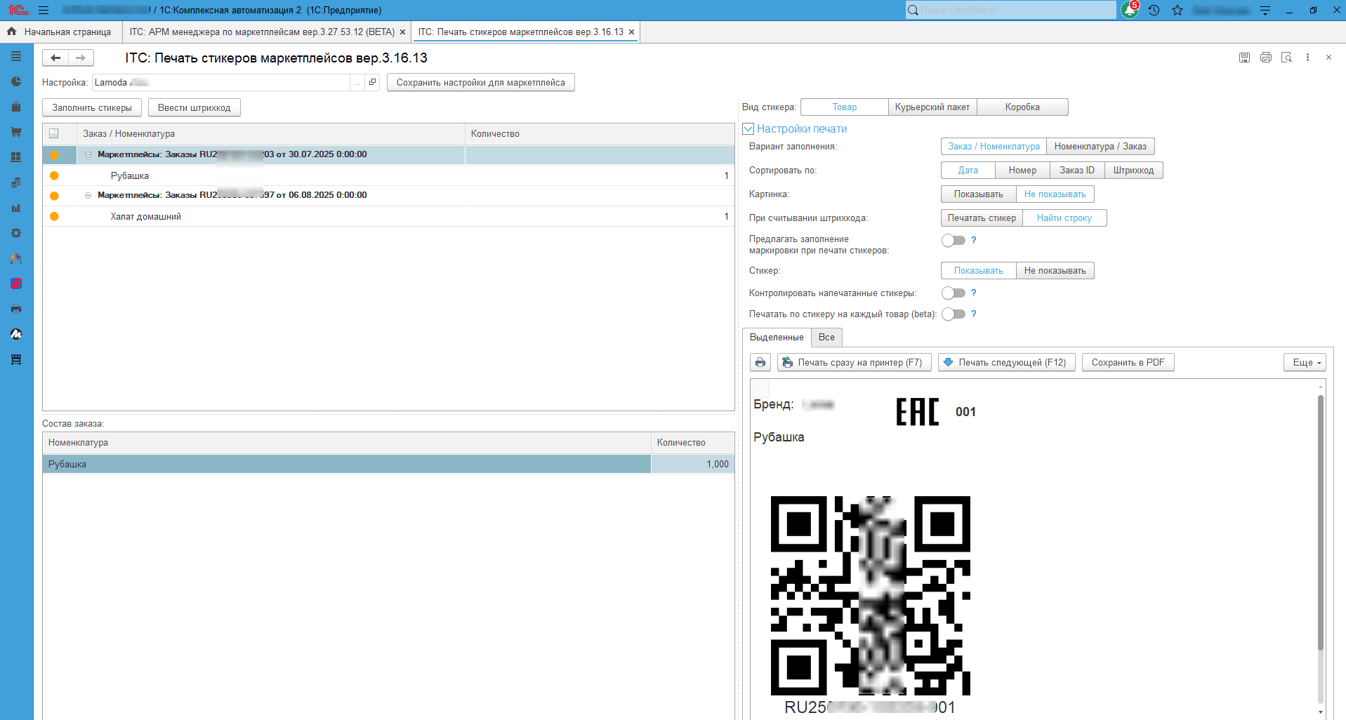The height and width of the screenshot is (720, 1346).
Task: Open history clock icon in title bar
Action: click(x=1154, y=11)
